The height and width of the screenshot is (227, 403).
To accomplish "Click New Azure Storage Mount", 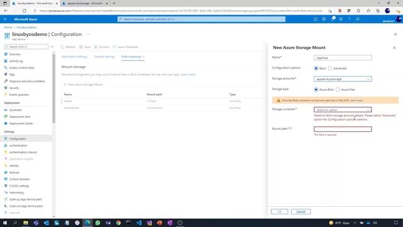I will point(83,84).
